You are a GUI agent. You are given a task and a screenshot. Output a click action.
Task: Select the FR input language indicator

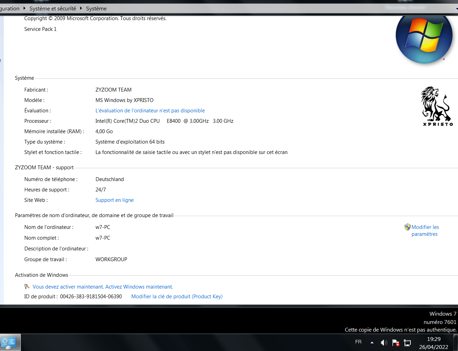coord(358,342)
